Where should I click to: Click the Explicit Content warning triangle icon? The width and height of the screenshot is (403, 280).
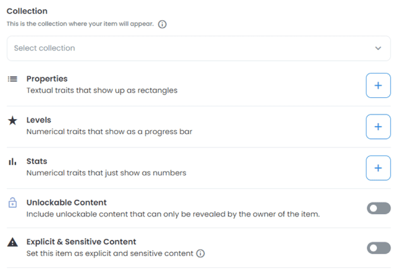click(x=12, y=242)
